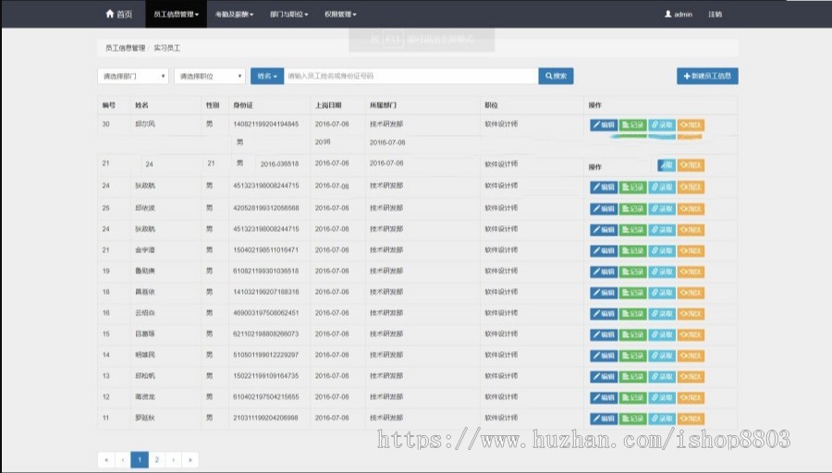Open 记录 records for employee number 19
Screen dimensions: 832x473
pos(633,272)
